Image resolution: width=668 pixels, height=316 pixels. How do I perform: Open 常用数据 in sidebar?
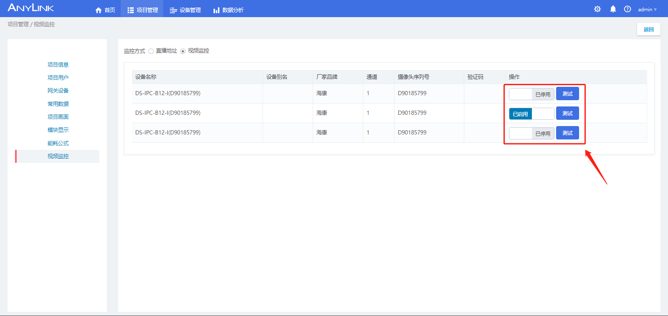click(x=58, y=104)
